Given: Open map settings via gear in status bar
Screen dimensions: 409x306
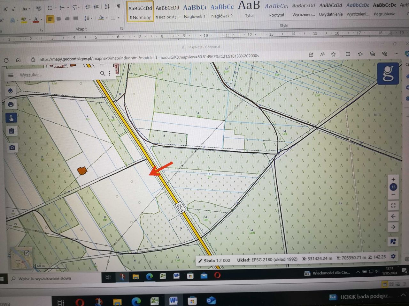Looking at the screenshot, I should [393, 256].
